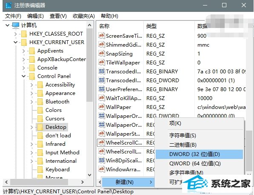This screenshot has height=195, width=254.
Task: Select the Win8DpiScali... DWORD value icon
Action: point(101,160)
